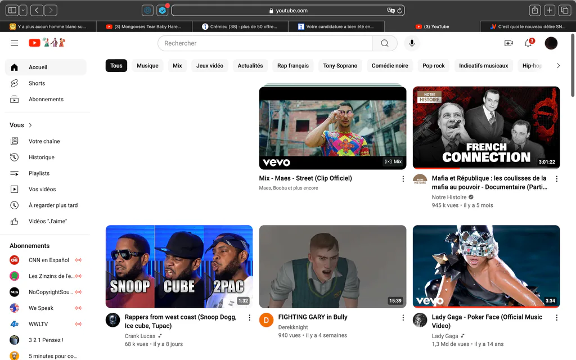Screen dimensions: 576x360
Task: Open À regarder plus tard
Action: (x=46, y=205)
